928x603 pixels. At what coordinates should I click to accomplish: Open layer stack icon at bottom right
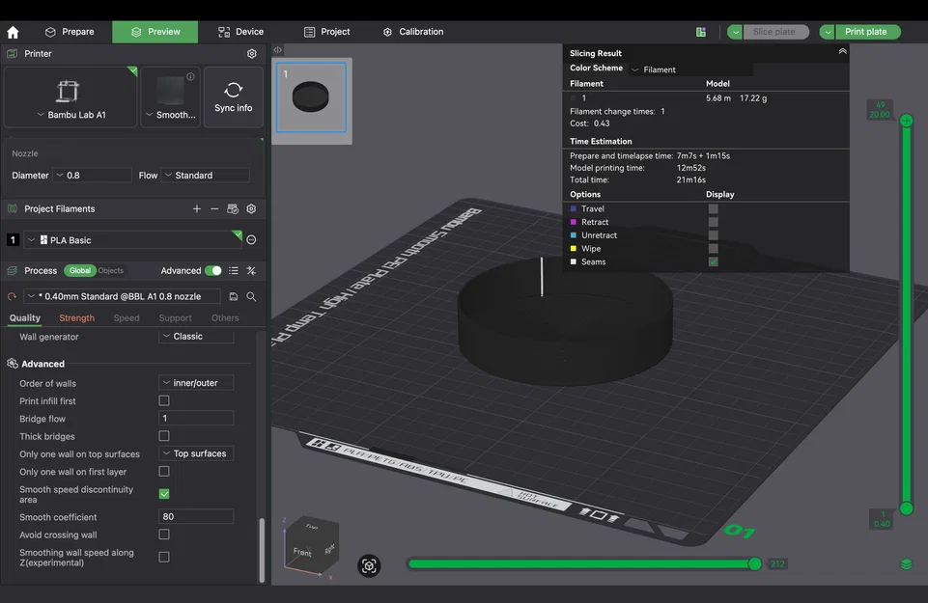[906, 564]
